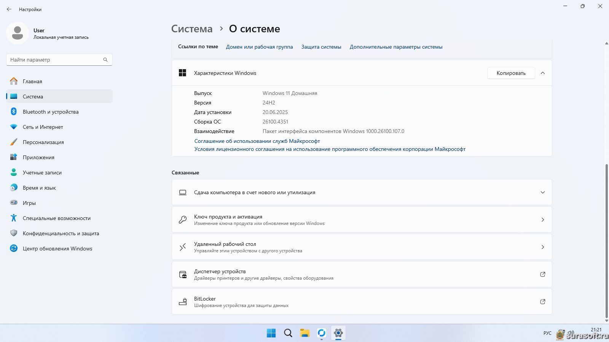The image size is (609, 342).
Task: Click the search magnifier in taskbar
Action: [x=288, y=333]
